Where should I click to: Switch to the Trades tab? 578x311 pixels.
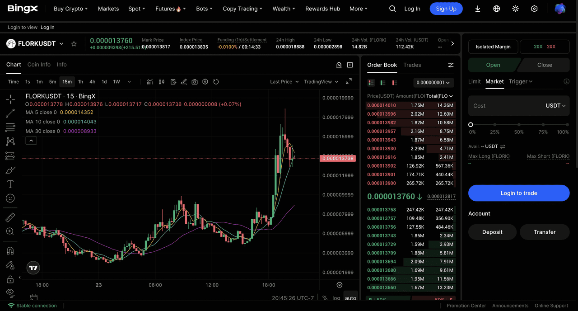412,65
